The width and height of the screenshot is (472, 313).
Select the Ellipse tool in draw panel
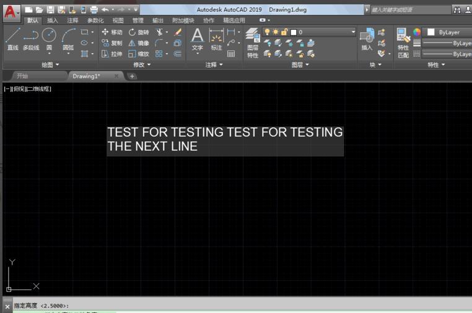tap(84, 43)
